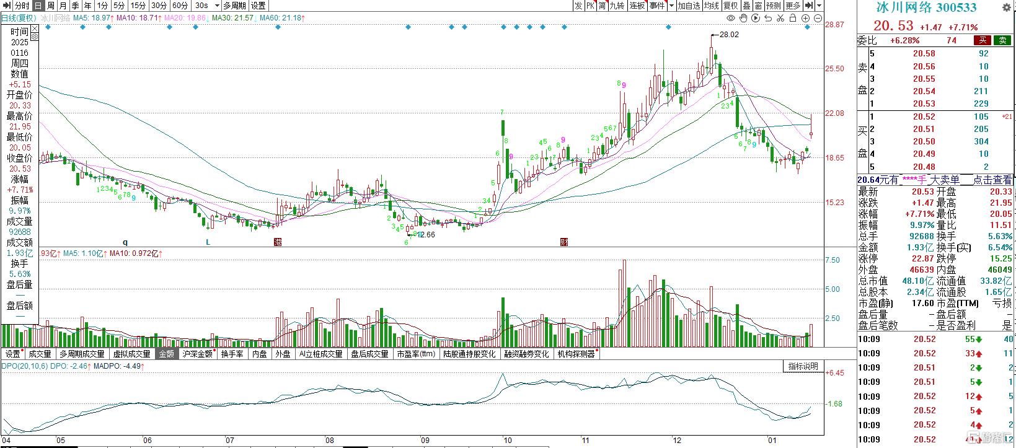This screenshot has height=448, width=1016.
Task: Click the 指标说明 indicator description button
Action: (x=803, y=366)
